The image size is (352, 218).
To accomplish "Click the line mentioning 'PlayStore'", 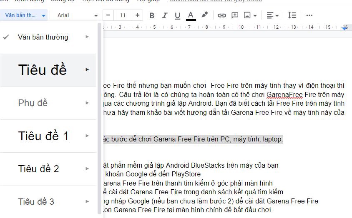I will (153, 174).
